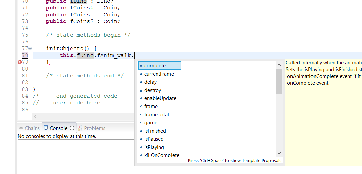This screenshot has height=174, width=362.
Task: Click the editor horizontal scroll-left arrow
Action: coord(35,116)
